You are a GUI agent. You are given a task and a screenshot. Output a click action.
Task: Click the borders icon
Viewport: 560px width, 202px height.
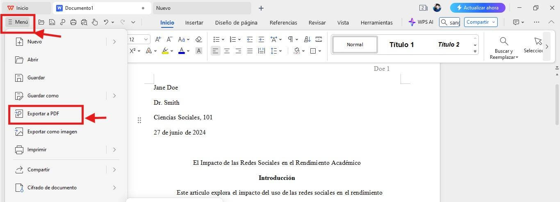click(313, 51)
